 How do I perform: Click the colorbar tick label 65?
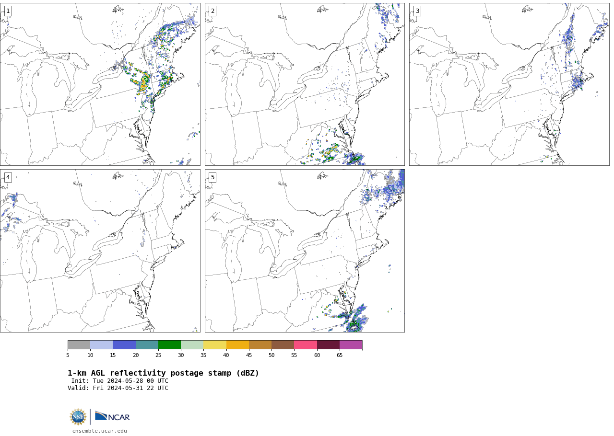point(340,355)
